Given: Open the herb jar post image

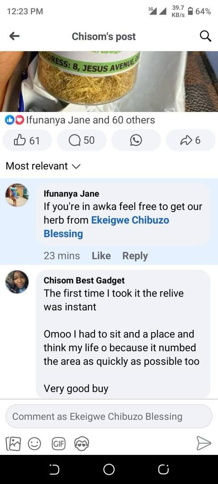Looking at the screenshot, I should (x=109, y=82).
